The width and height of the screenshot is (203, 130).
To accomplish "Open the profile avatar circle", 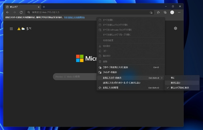I will (x=172, y=13).
